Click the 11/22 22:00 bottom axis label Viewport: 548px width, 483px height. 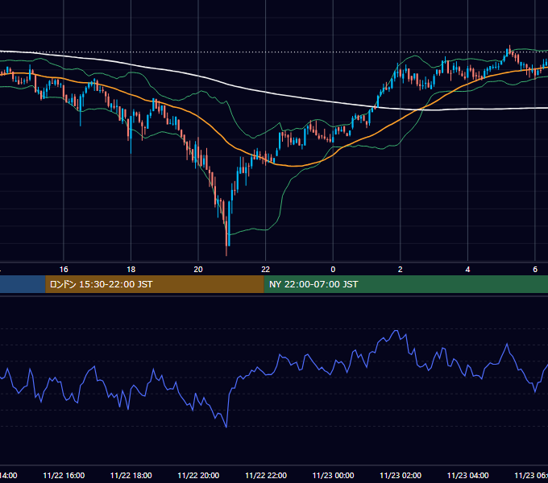(x=266, y=475)
